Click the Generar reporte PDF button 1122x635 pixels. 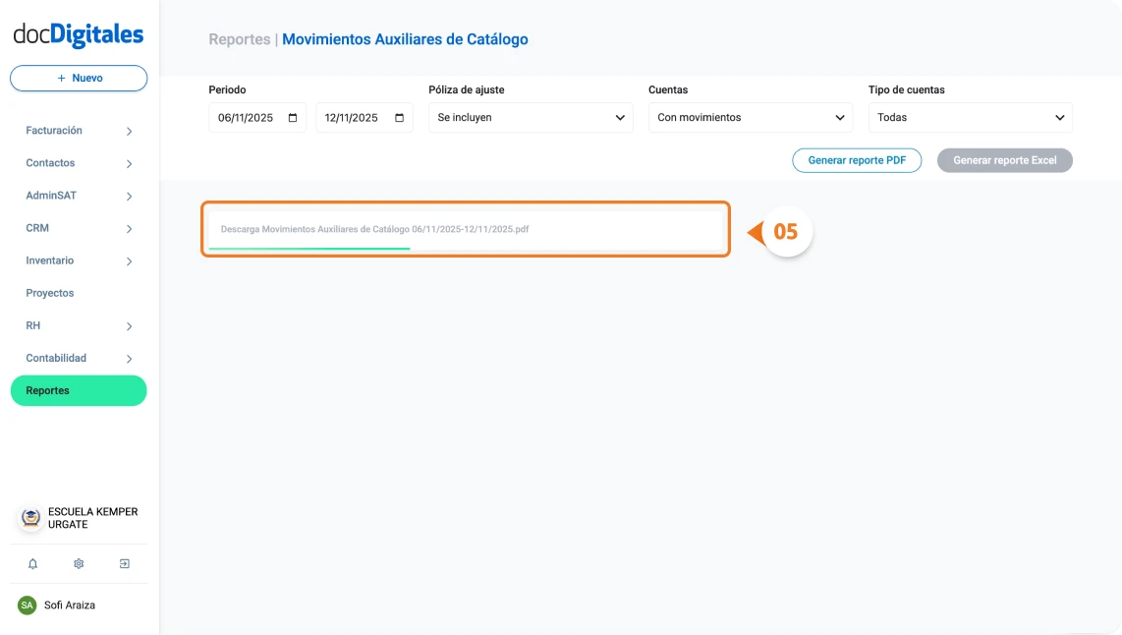[x=857, y=160]
